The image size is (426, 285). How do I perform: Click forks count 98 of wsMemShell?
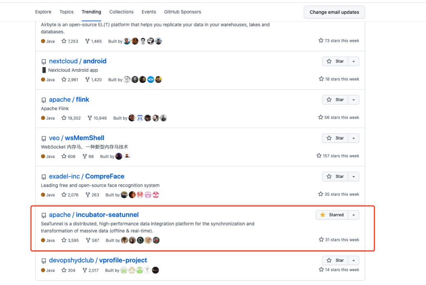coord(88,156)
